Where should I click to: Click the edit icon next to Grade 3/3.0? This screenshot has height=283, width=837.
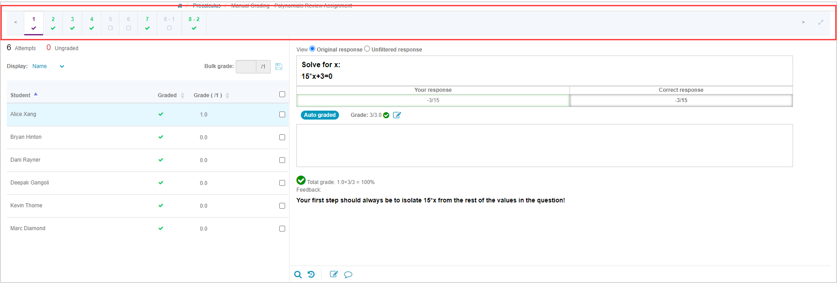[397, 115]
